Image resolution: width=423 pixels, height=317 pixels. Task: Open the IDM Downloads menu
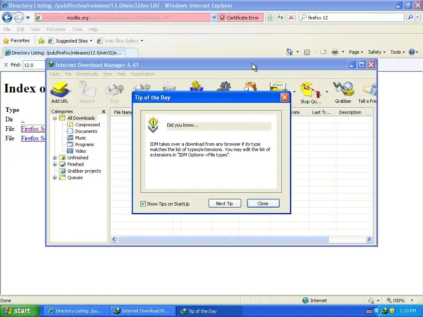coord(87,74)
